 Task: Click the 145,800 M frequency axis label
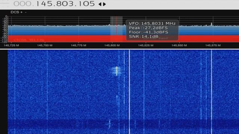tap(112, 45)
